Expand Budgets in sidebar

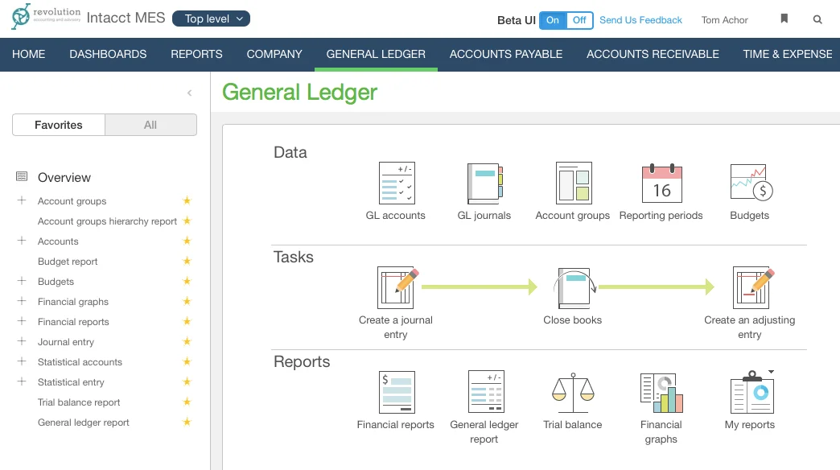(22, 281)
